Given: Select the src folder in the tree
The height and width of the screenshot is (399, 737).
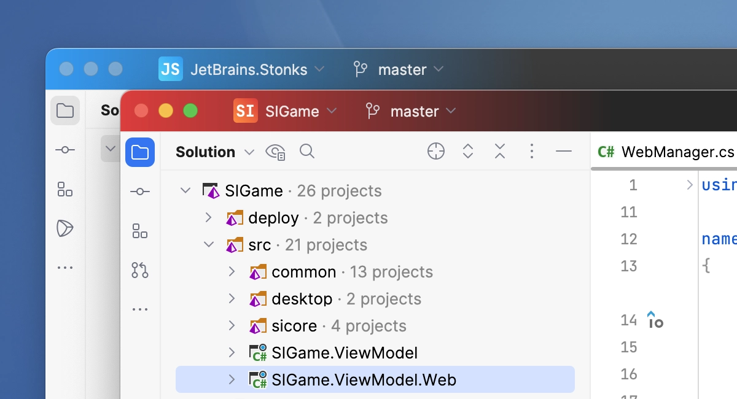Looking at the screenshot, I should (x=375, y=245).
